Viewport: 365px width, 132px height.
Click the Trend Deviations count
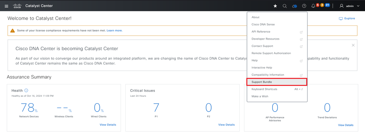tap(327, 108)
